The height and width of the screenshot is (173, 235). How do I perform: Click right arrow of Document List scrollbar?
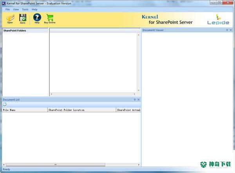(x=139, y=165)
